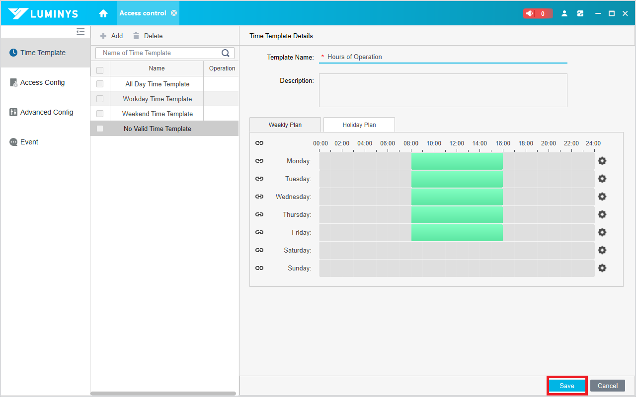This screenshot has height=397, width=636.
Task: Click in the Description text box
Action: click(443, 90)
